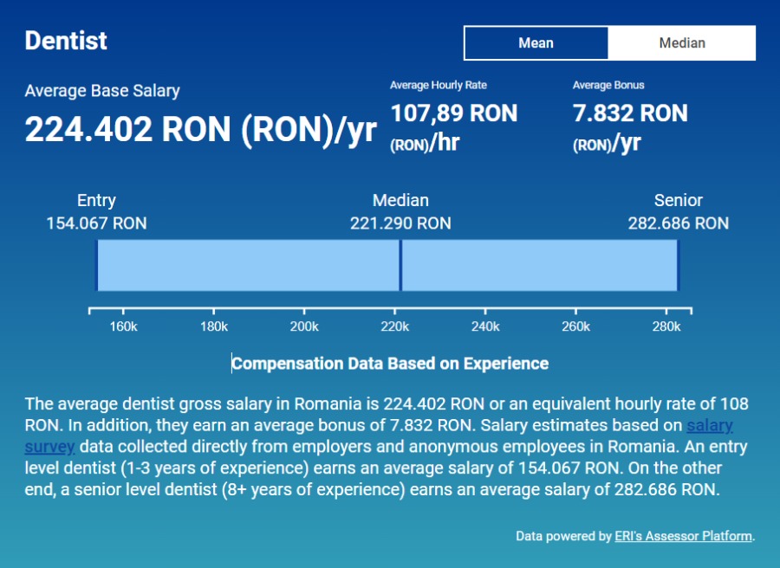Click the 240k axis tick label
Image resolution: width=780 pixels, height=568 pixels.
pos(485,326)
